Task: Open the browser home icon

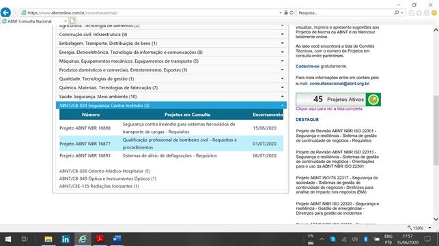Action: tap(411, 13)
